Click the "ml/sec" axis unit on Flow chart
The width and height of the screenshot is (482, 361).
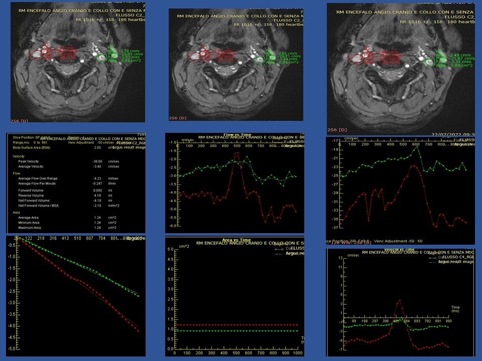(x=188, y=140)
